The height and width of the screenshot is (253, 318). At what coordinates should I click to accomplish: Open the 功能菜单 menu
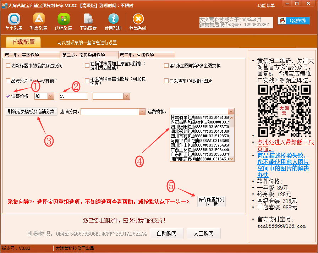pos(266,5)
